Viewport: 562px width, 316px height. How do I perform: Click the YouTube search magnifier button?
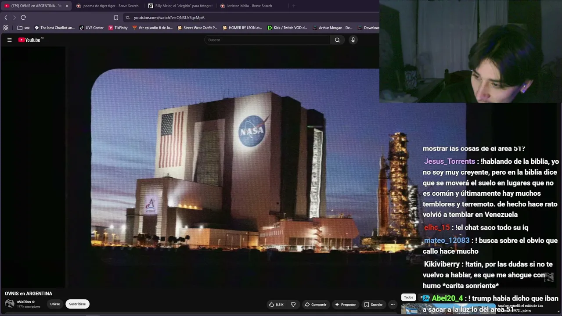click(337, 40)
